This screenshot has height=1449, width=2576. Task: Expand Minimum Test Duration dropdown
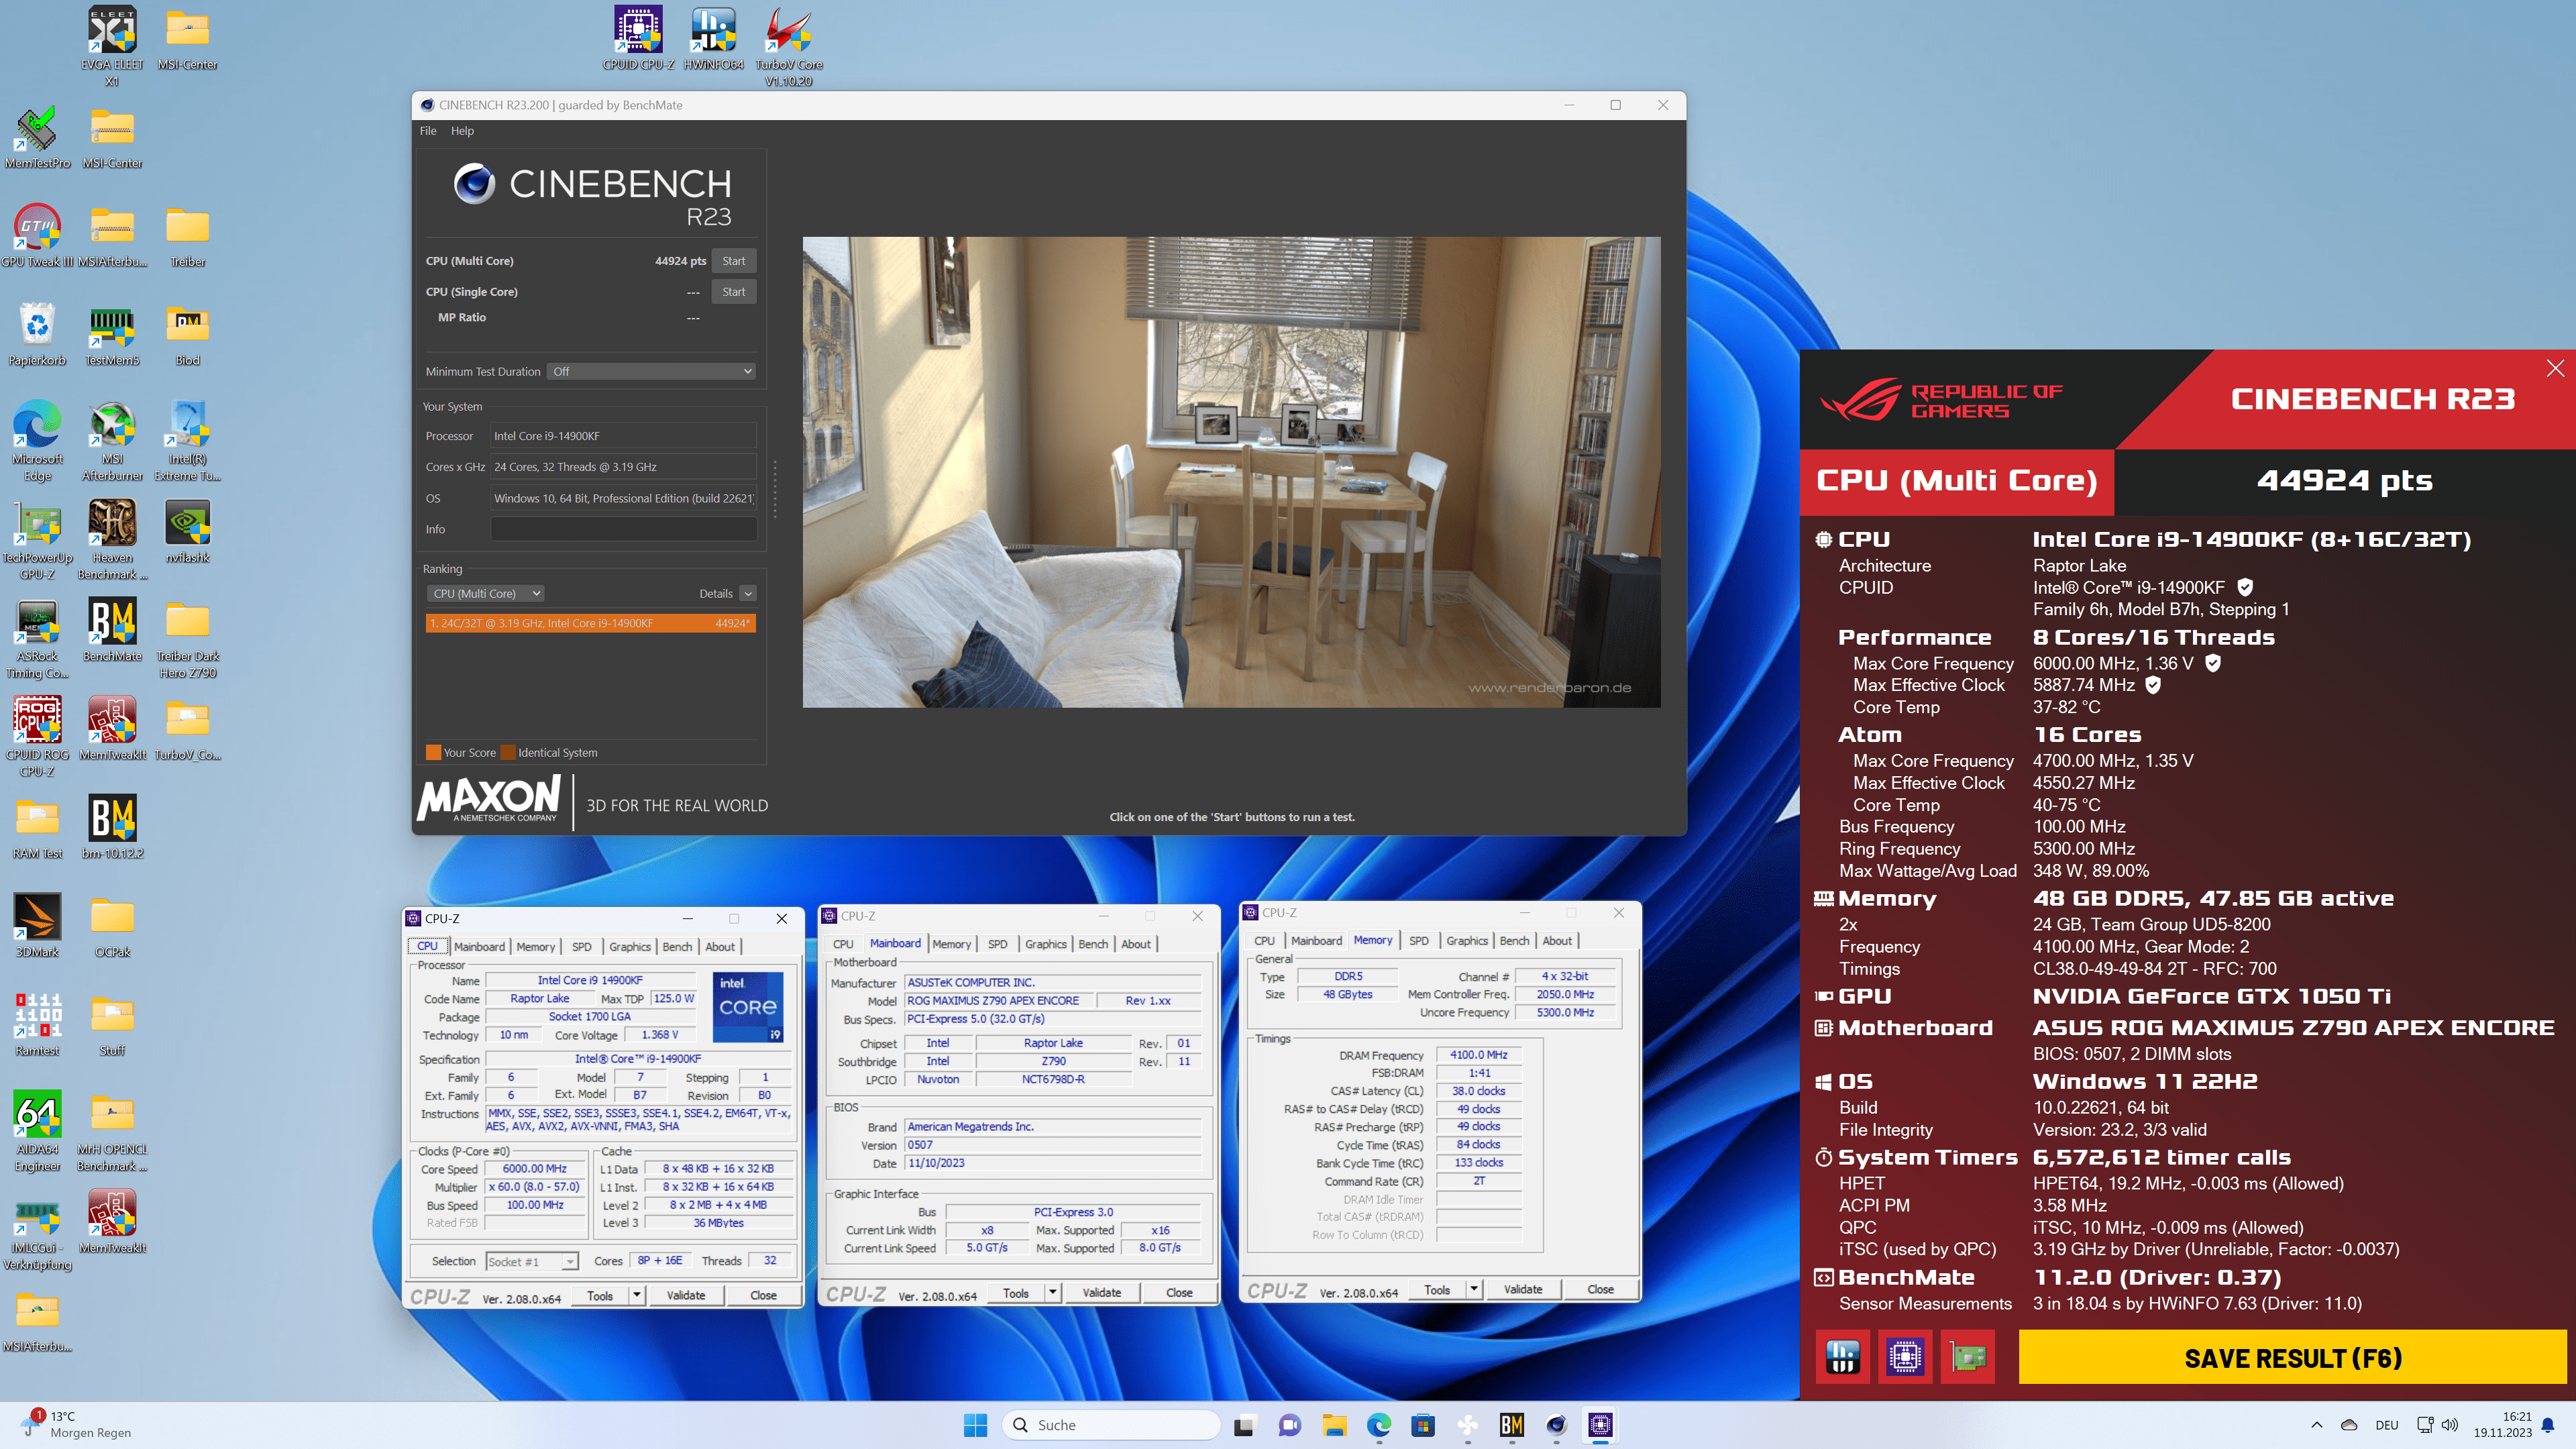pyautogui.click(x=651, y=371)
